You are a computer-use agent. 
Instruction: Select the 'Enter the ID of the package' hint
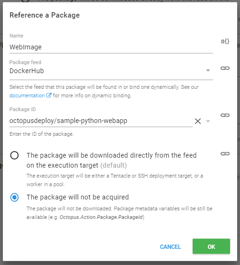[x=42, y=134]
